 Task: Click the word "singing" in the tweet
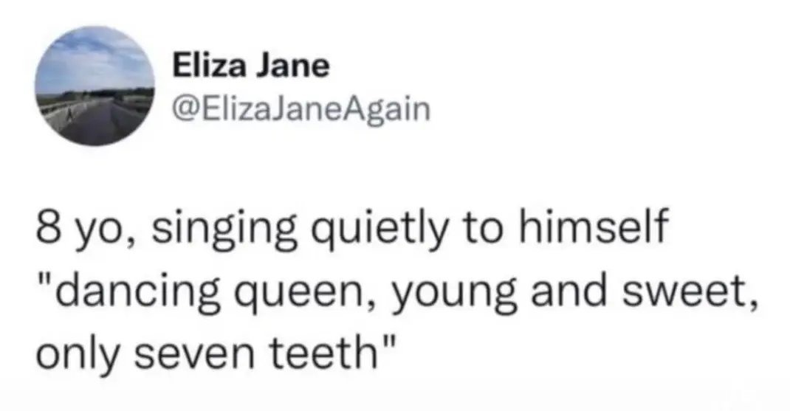coord(209,226)
